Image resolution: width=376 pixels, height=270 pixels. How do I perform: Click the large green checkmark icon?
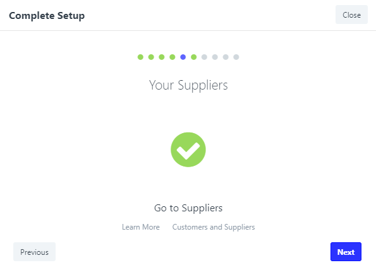(x=188, y=150)
